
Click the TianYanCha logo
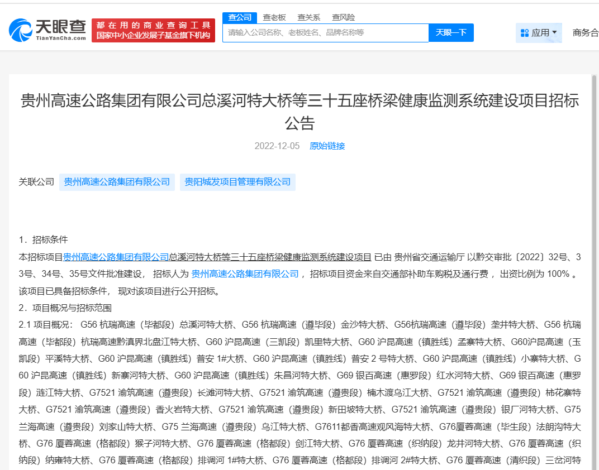[x=47, y=30]
